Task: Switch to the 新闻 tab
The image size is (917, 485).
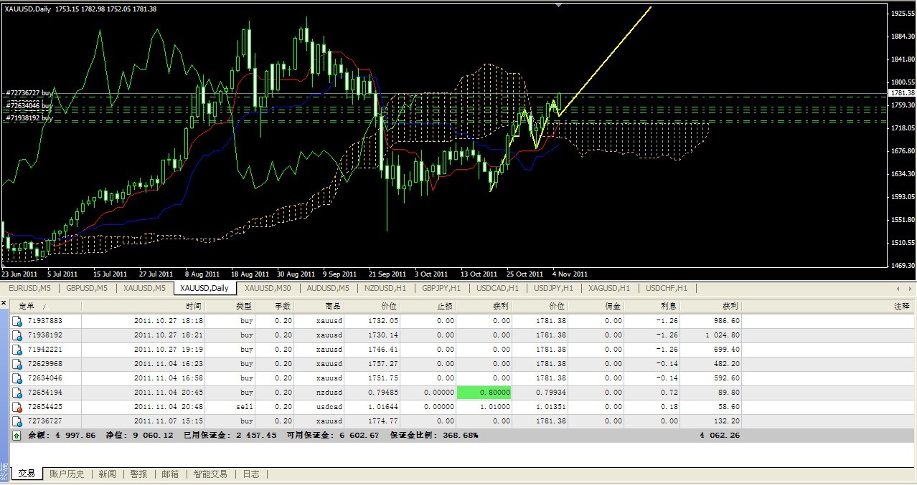Action: (107, 474)
